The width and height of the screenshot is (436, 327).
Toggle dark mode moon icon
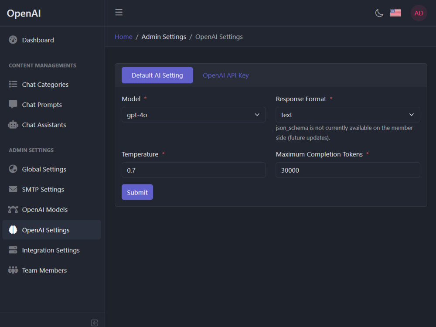[379, 13]
